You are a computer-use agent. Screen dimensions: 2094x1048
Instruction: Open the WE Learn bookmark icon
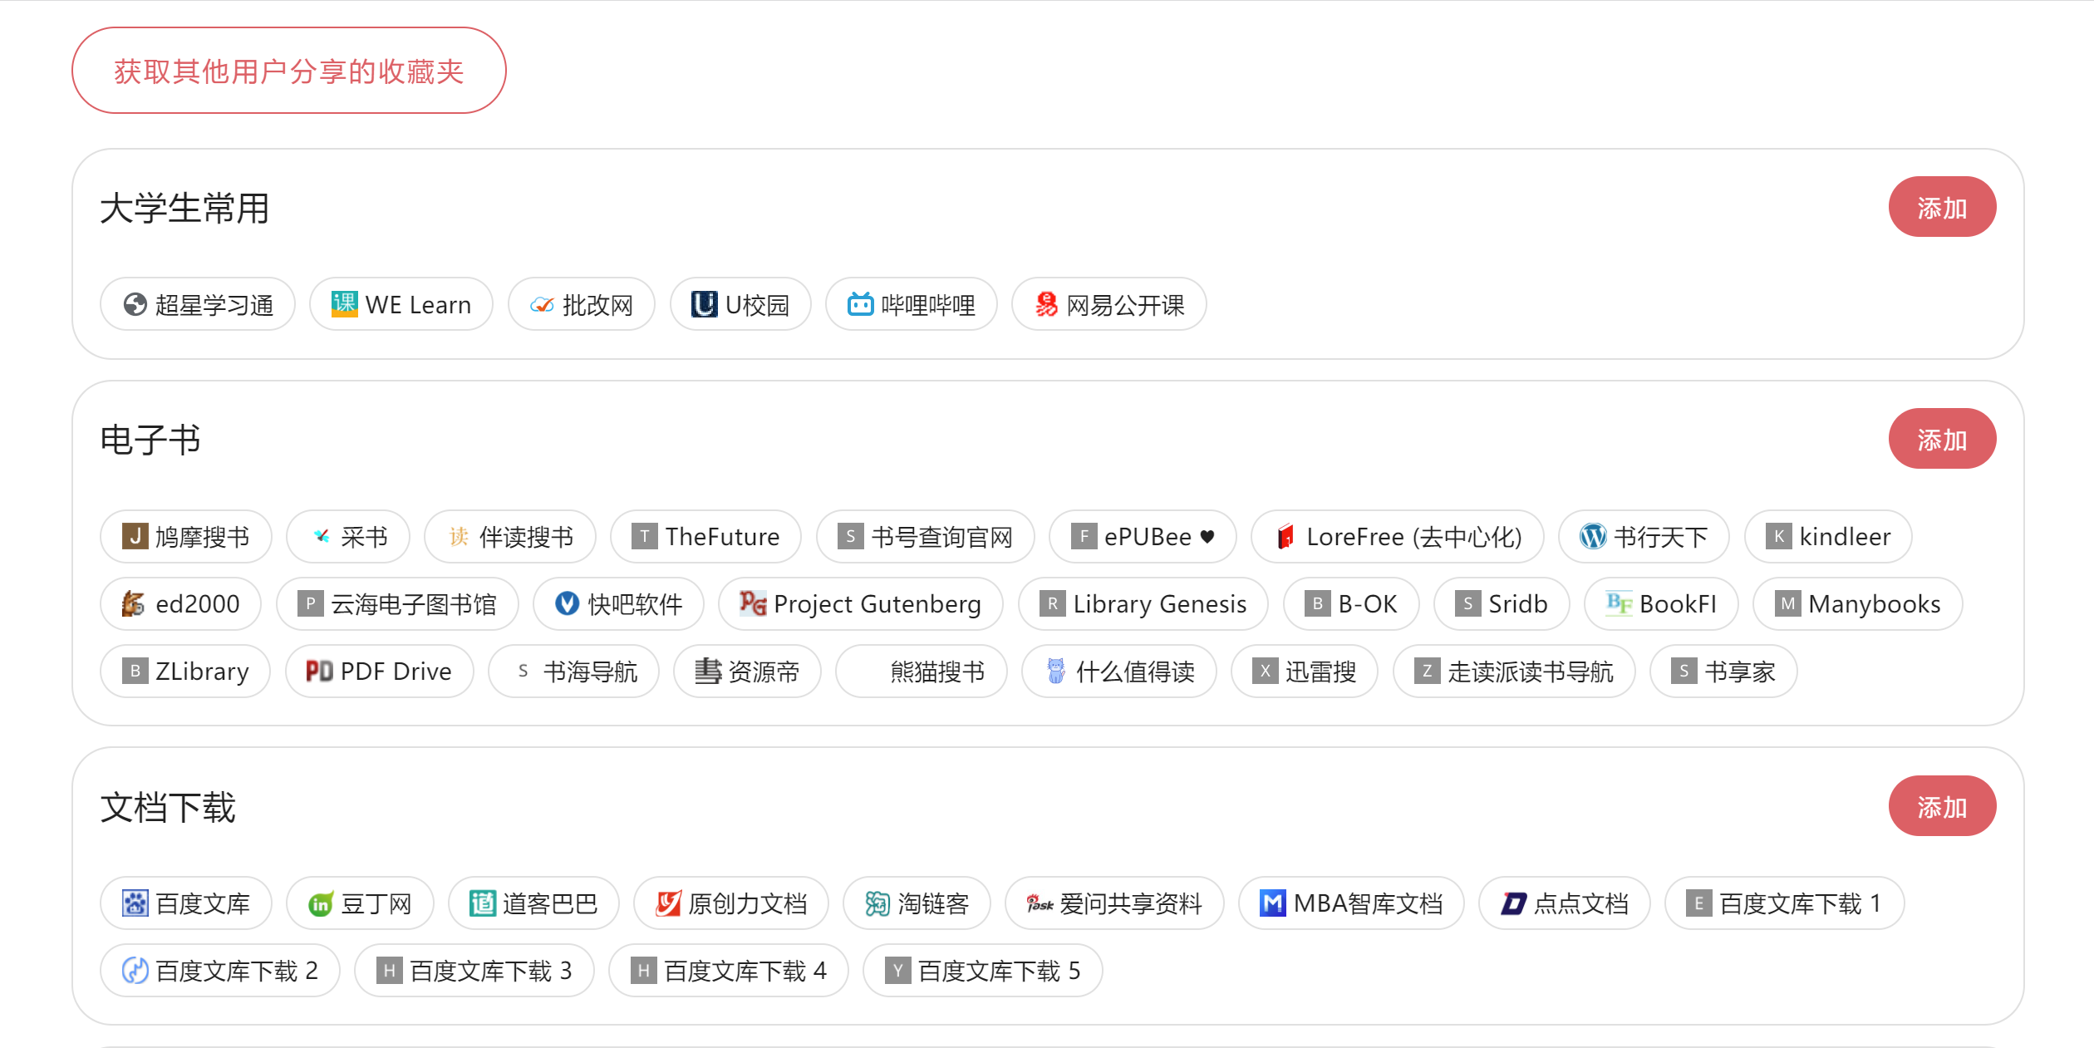[344, 304]
